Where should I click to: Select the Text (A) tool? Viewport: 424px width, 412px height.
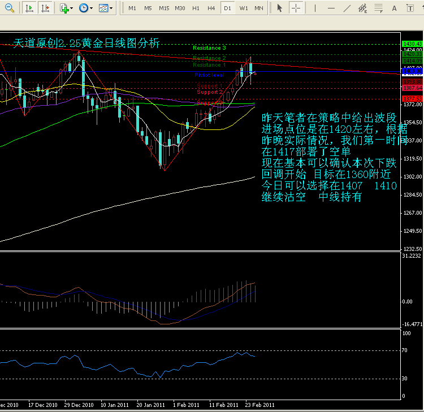click(394, 8)
